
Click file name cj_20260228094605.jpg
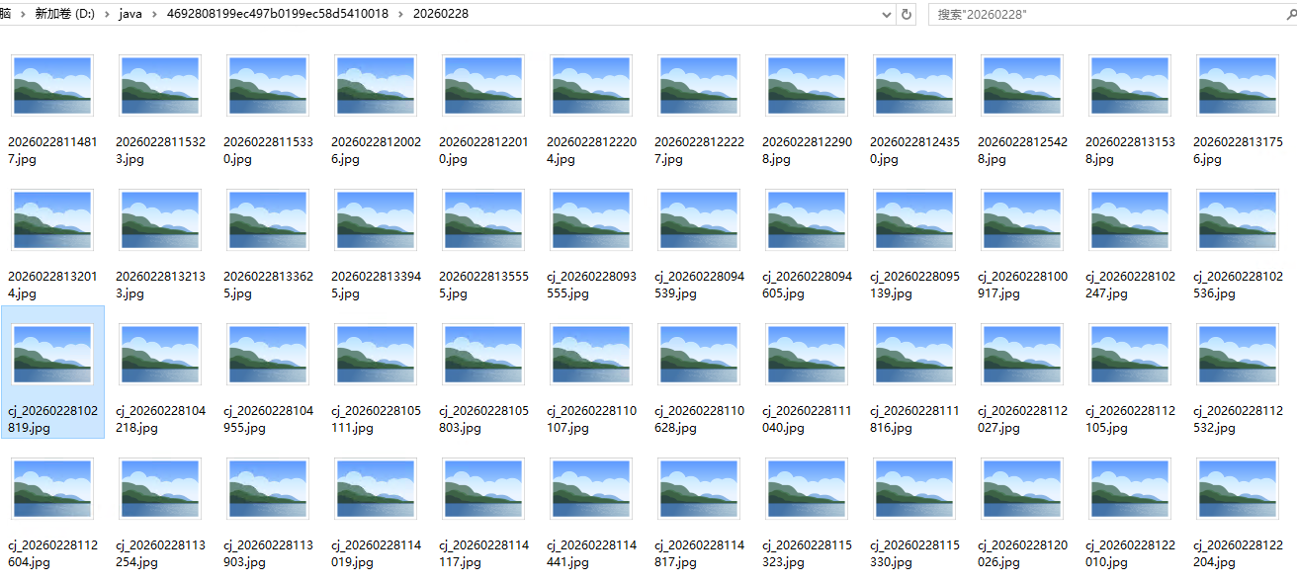point(807,285)
